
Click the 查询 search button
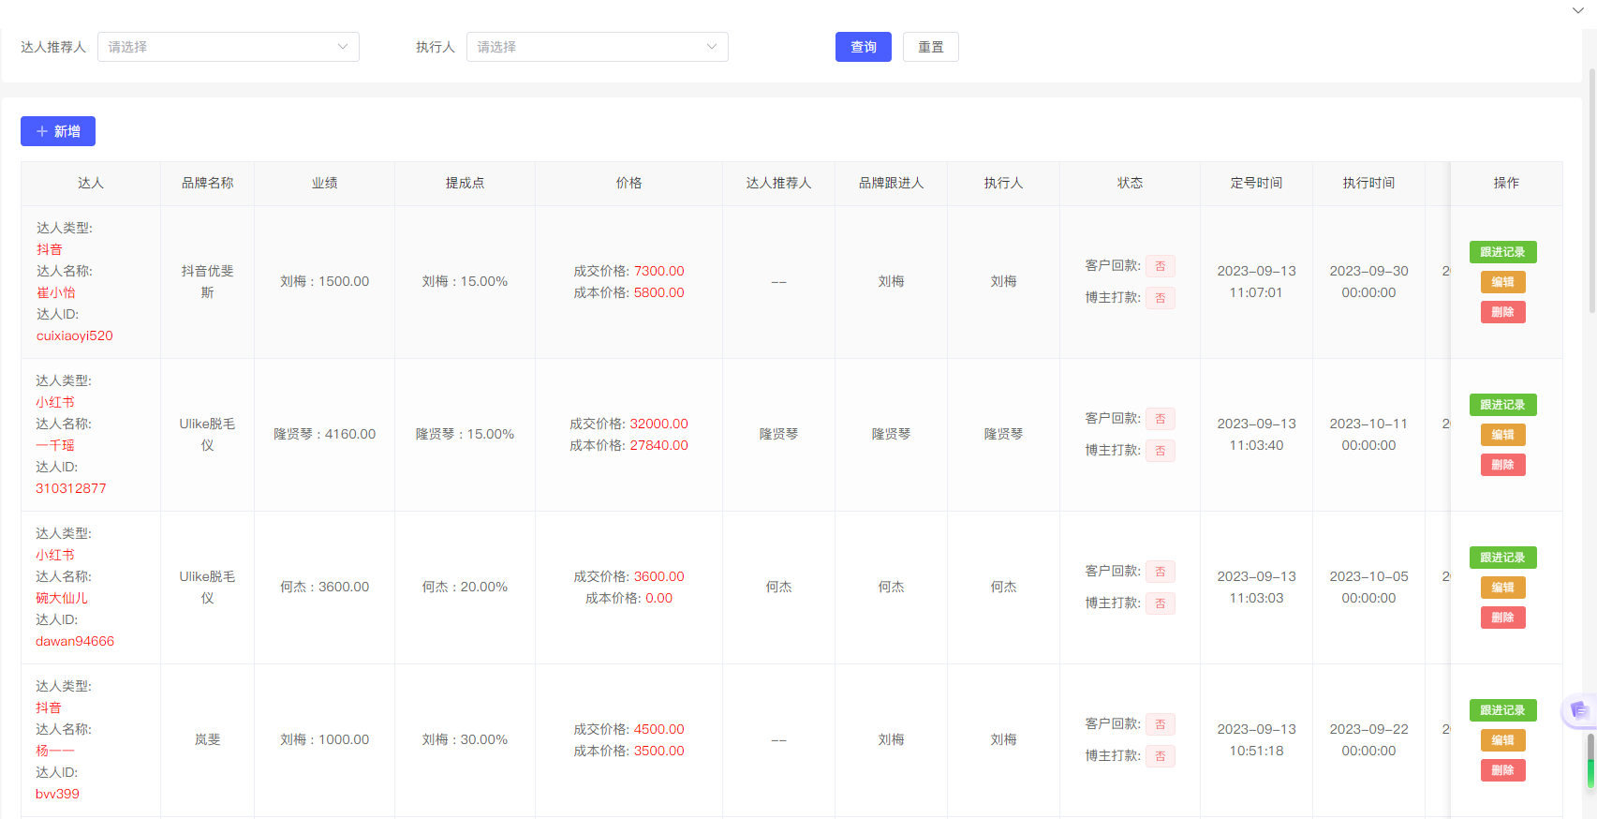tap(863, 47)
